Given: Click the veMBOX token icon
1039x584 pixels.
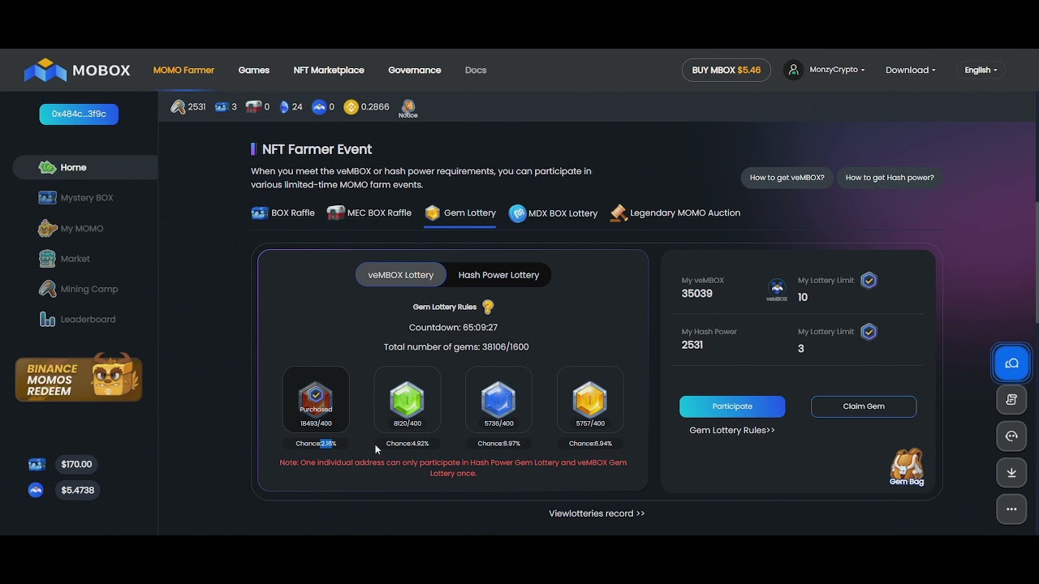Looking at the screenshot, I should pos(777,290).
